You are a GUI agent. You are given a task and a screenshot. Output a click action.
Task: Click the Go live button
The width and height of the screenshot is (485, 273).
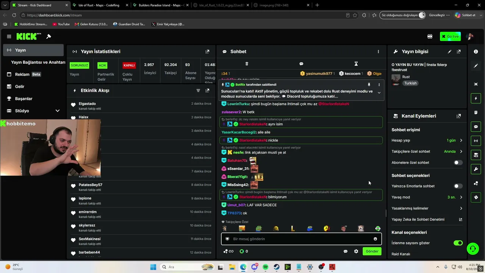coord(450,36)
